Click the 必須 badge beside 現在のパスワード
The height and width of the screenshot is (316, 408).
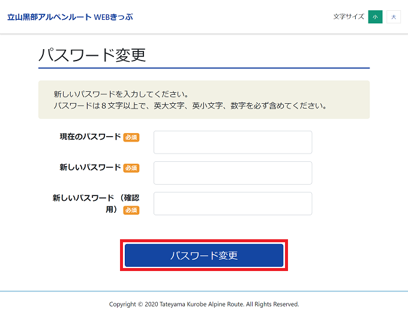(x=131, y=137)
